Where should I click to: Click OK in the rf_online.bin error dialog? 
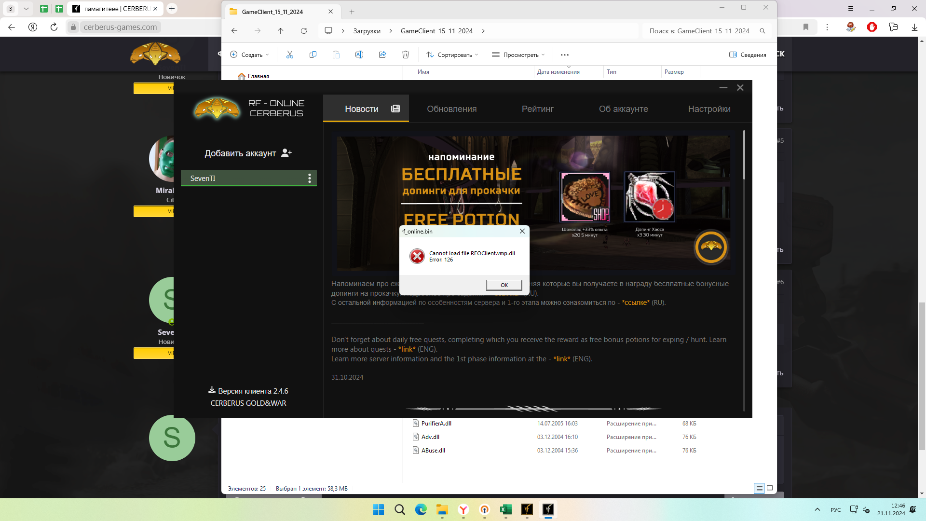click(504, 285)
